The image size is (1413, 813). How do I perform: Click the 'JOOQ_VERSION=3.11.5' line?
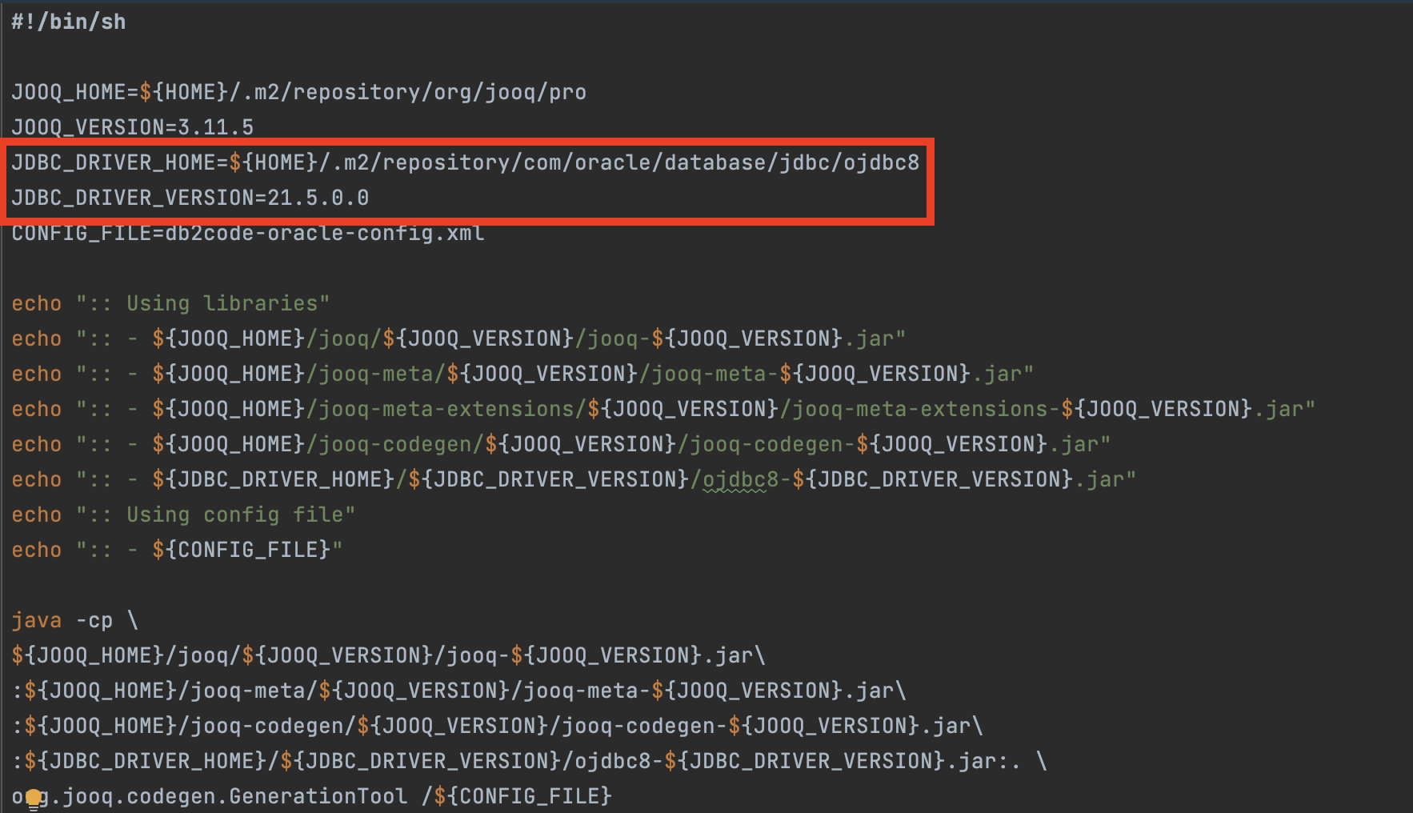point(132,127)
